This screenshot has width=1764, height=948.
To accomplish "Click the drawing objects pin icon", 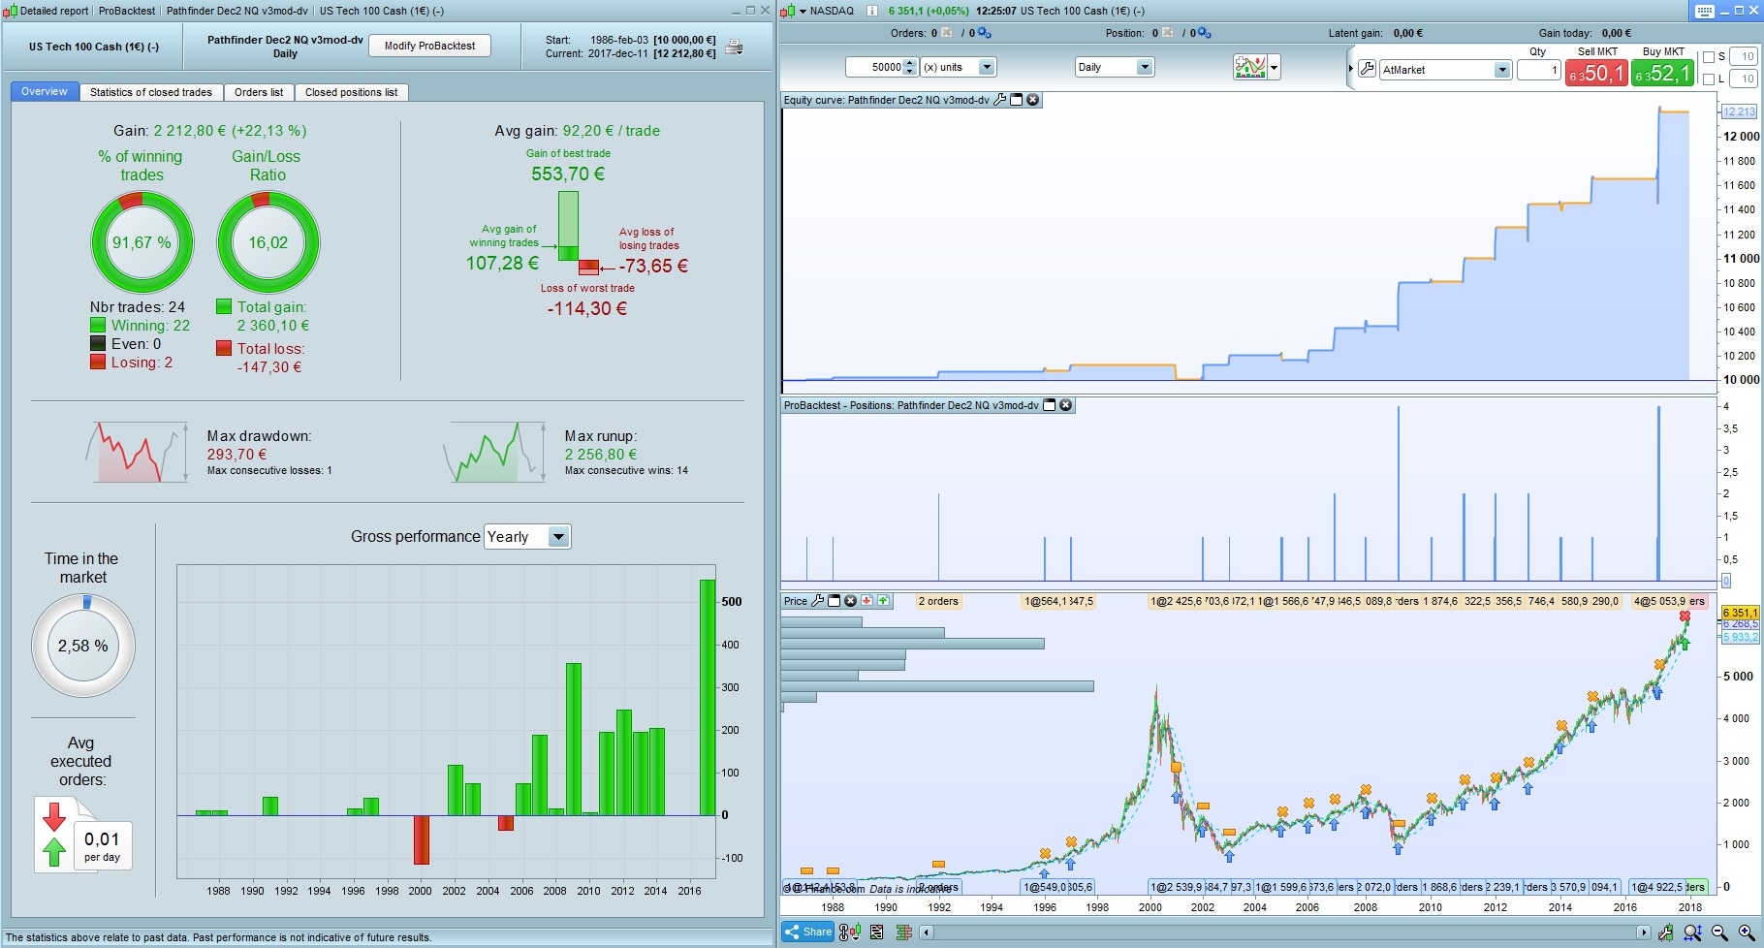I will (1665, 932).
